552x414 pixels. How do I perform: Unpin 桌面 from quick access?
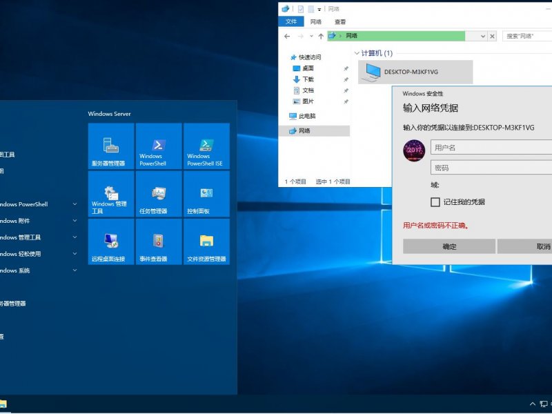click(x=346, y=68)
